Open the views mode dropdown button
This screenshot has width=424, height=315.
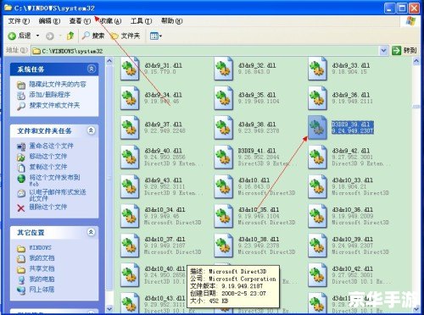(156, 36)
